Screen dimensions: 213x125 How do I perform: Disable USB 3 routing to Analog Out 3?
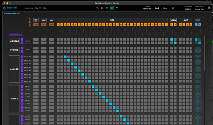pyautogui.click(x=65, y=57)
